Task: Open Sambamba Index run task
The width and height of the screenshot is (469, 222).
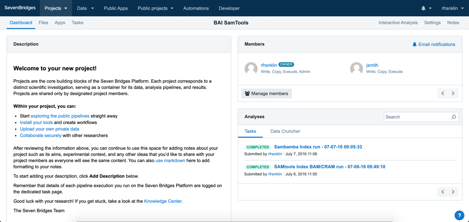Action: coord(318,147)
